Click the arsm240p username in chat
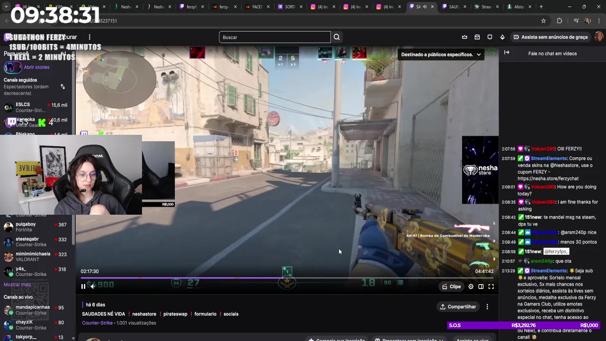This screenshot has height=341, width=606. [543, 261]
